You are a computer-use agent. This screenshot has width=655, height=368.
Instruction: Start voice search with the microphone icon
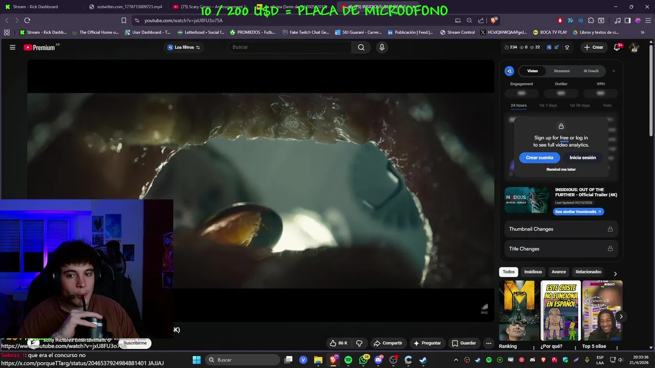[382, 47]
